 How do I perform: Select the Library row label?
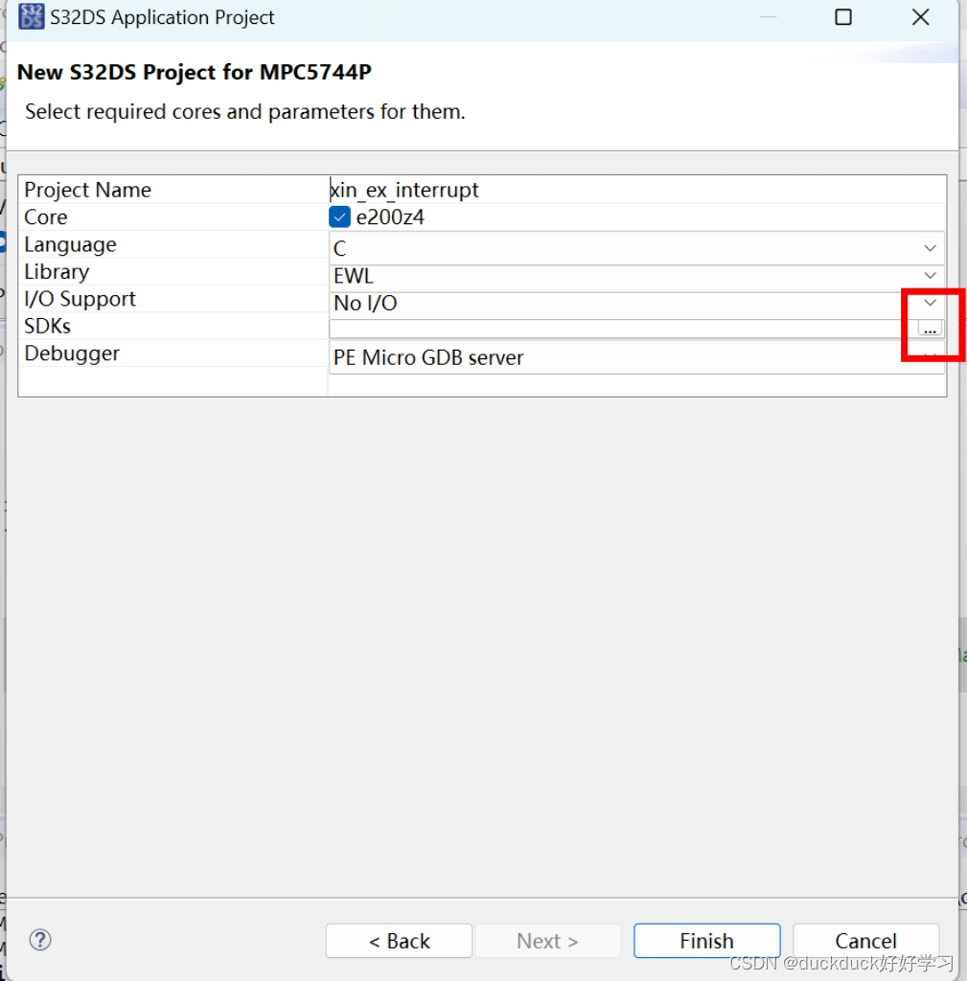tap(57, 272)
